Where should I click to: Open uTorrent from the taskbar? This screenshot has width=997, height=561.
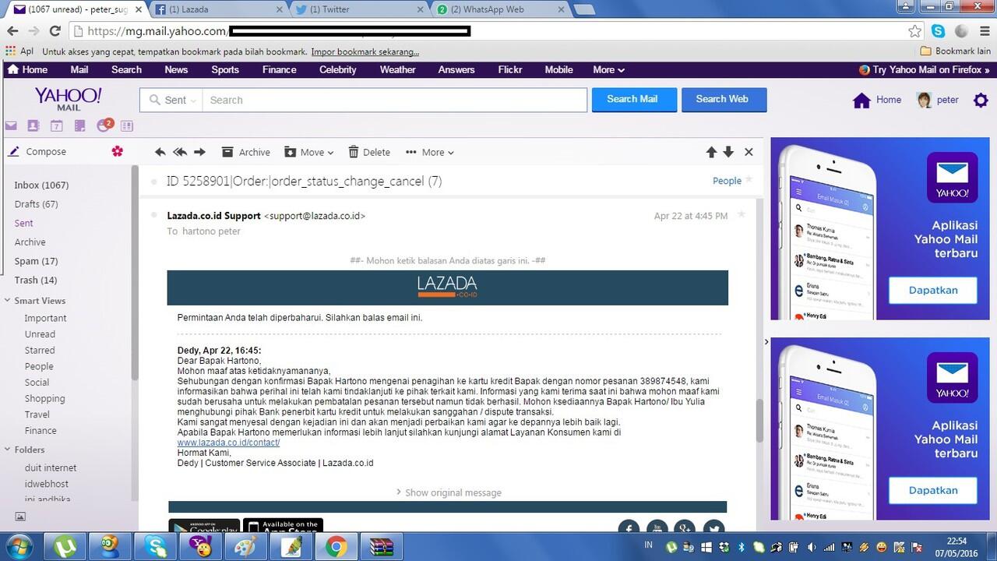click(x=66, y=546)
